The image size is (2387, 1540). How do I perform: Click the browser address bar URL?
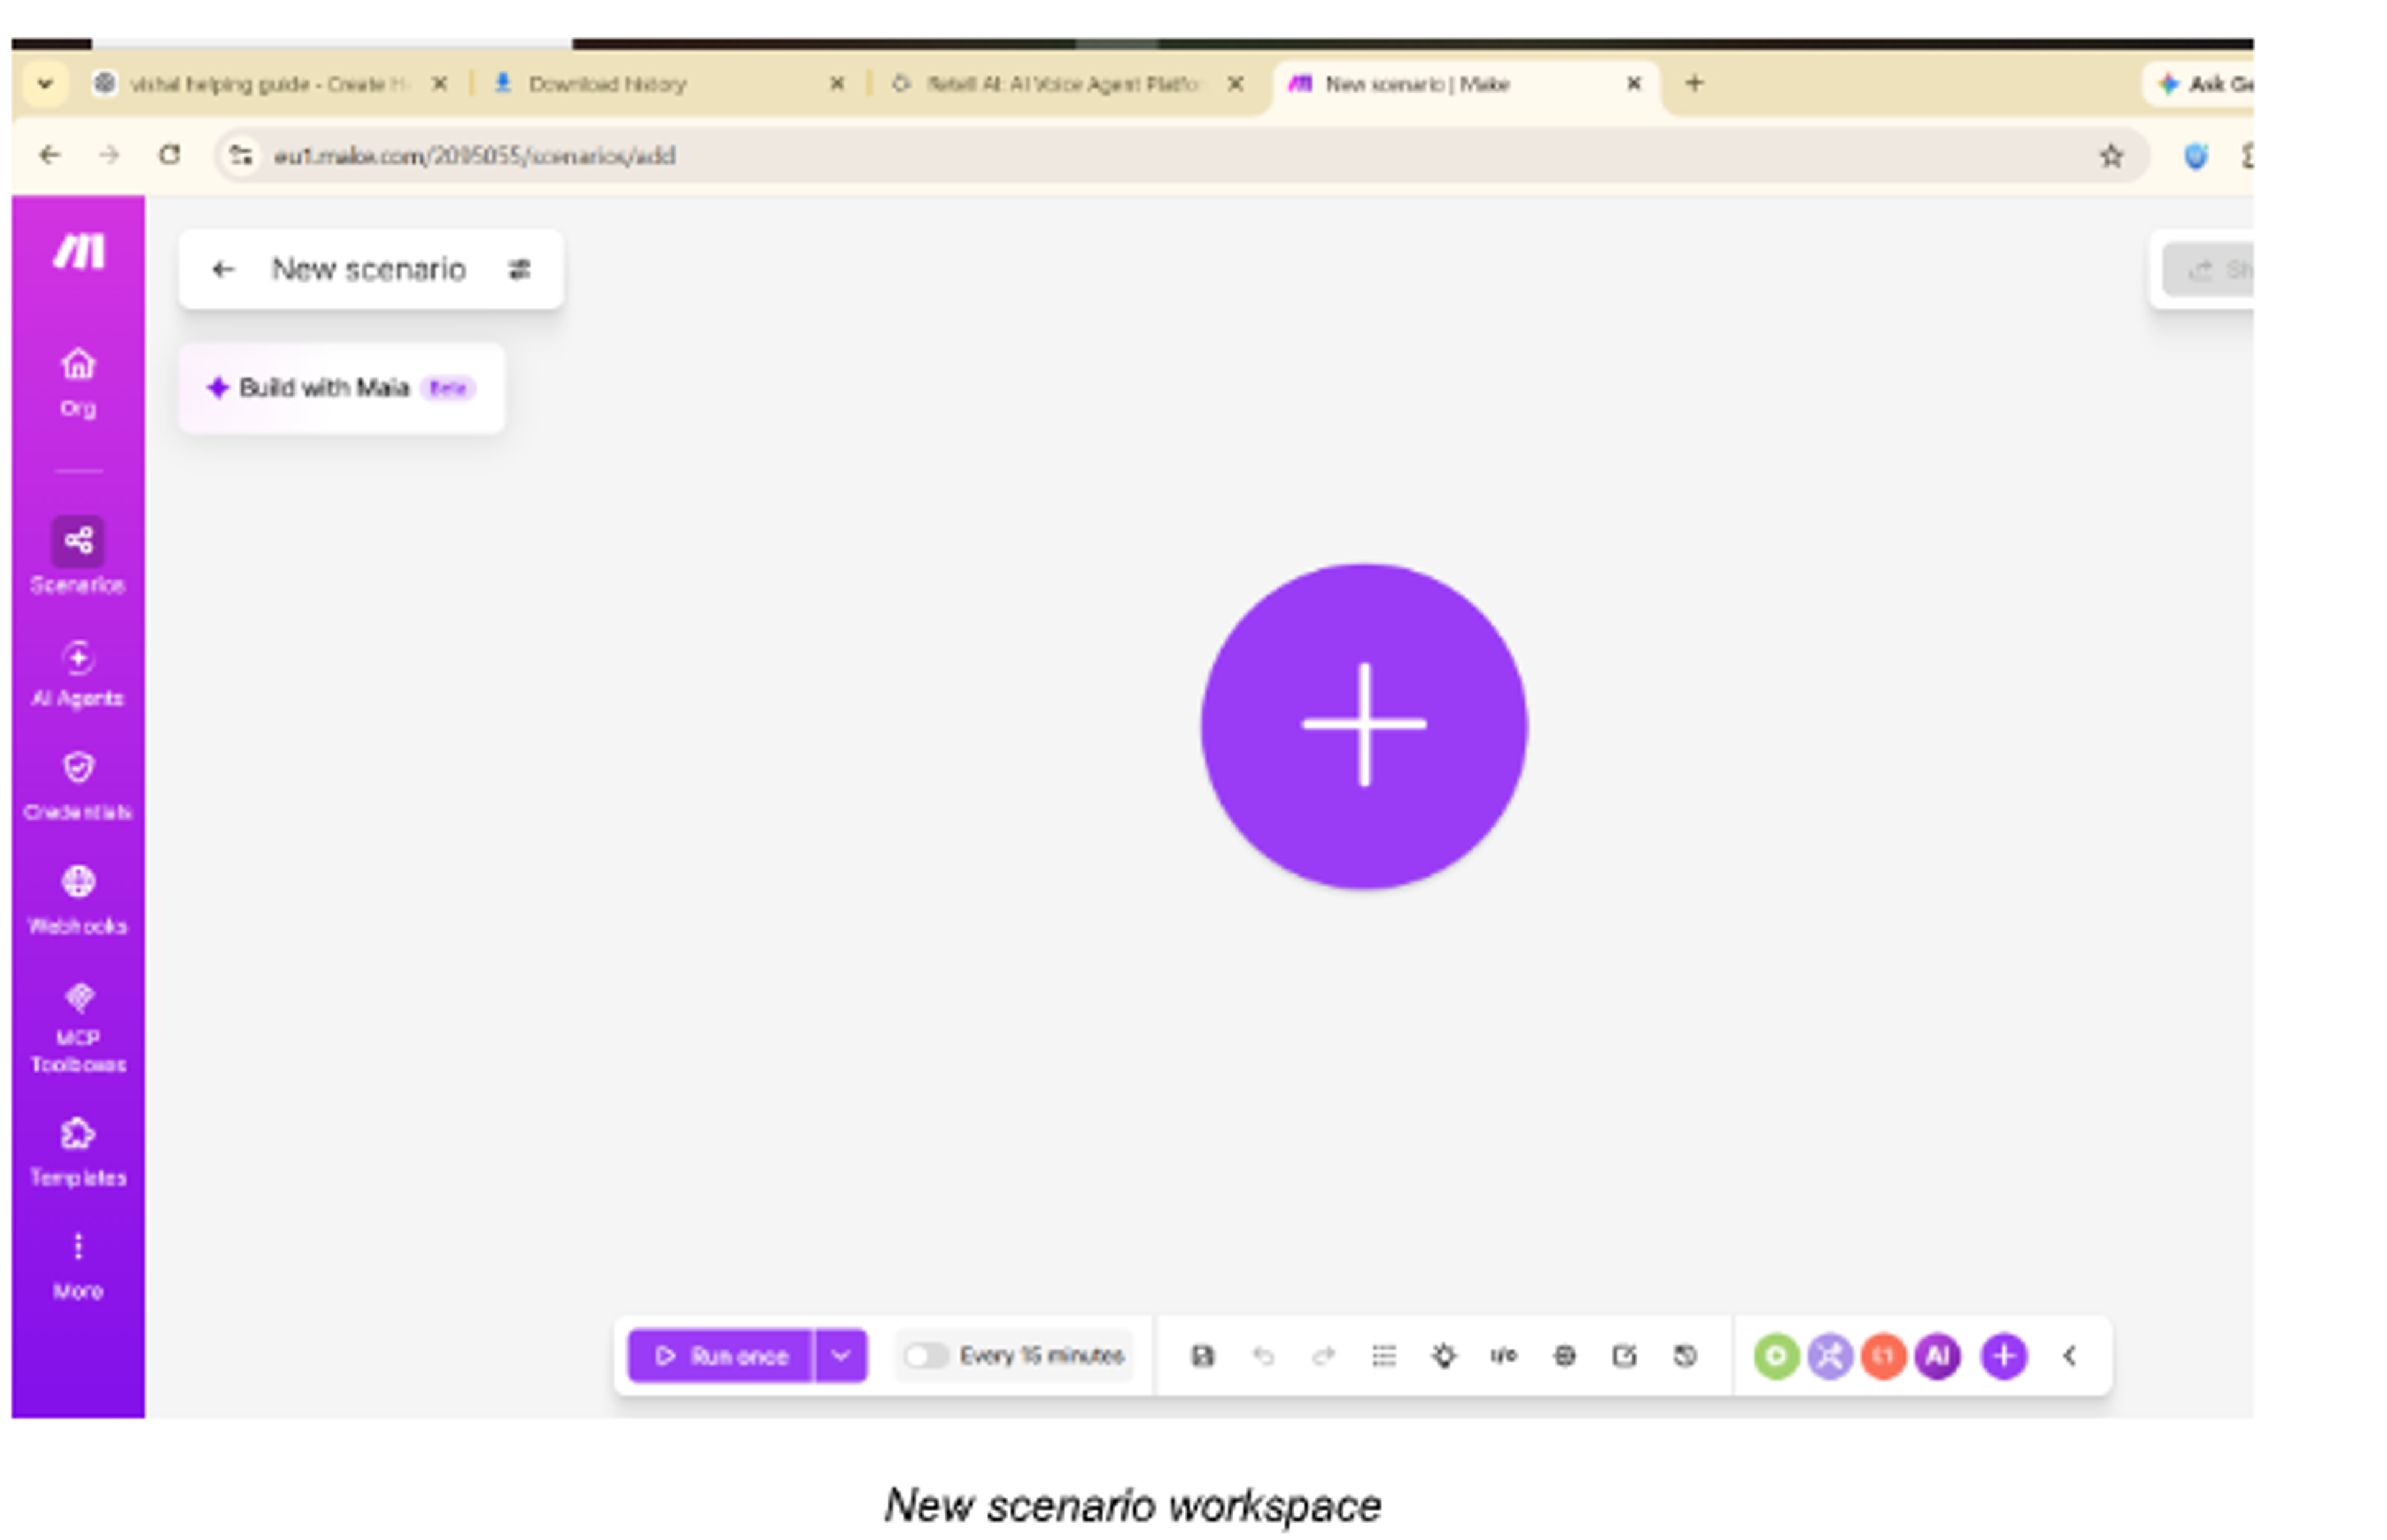[474, 156]
